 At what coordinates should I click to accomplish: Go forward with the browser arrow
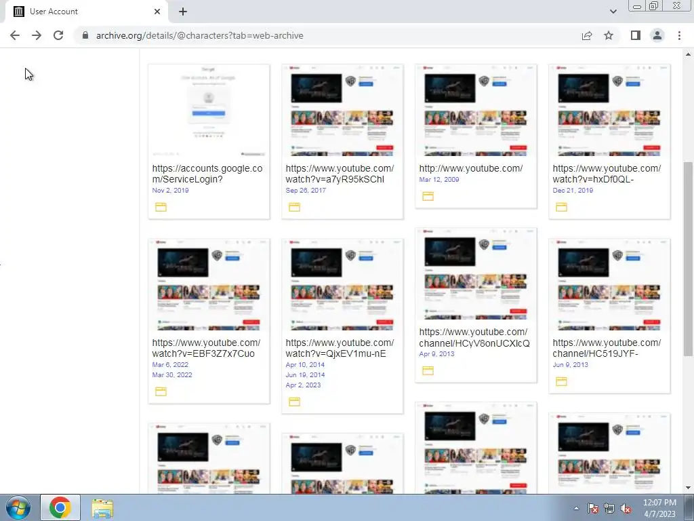[37, 35]
